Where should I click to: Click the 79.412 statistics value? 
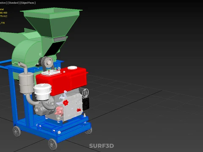[x=3, y=16]
